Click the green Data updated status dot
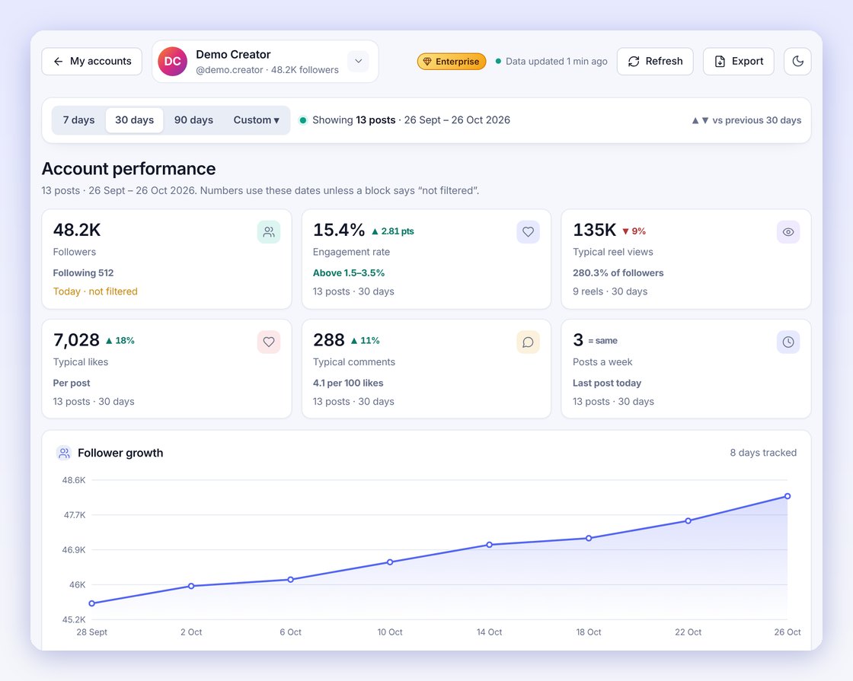The width and height of the screenshot is (853, 681). (498, 62)
